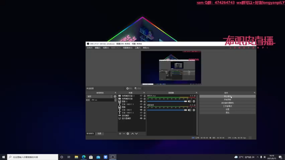Hide the 图像 2 source
Image resolution: width=285 pixels, height=160 pixels.
click(141, 101)
